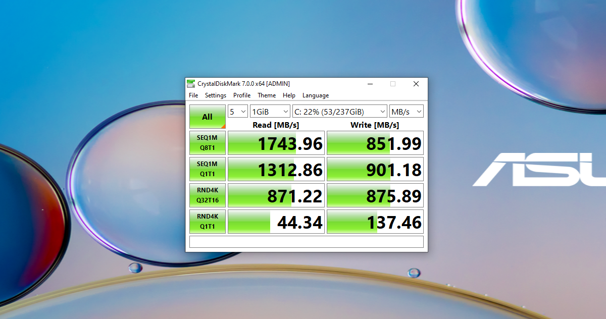606x319 pixels.
Task: Click the empty comment field at bottom
Action: click(x=307, y=242)
